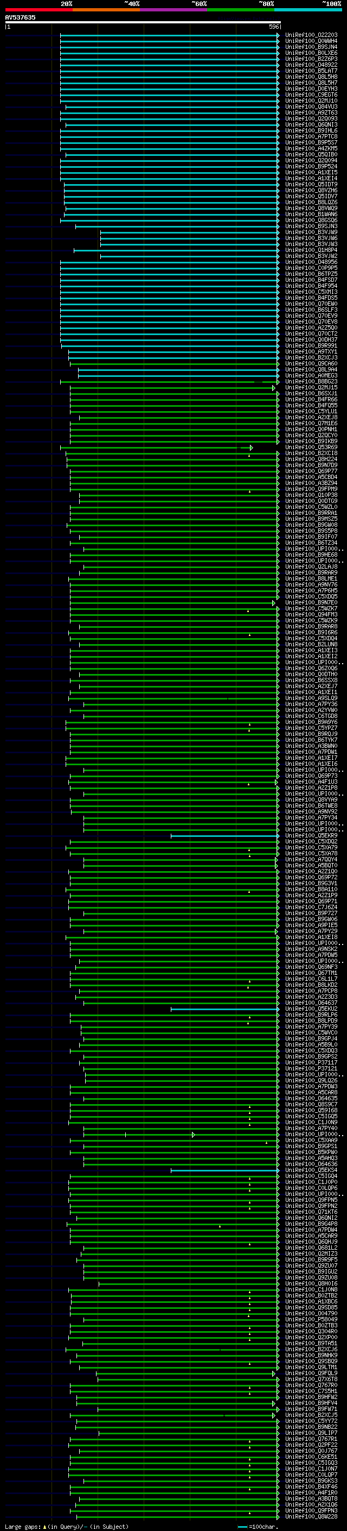Open hit UniRef100_Q2MJ10
This screenshot has width=347, height=1531.
(311, 101)
